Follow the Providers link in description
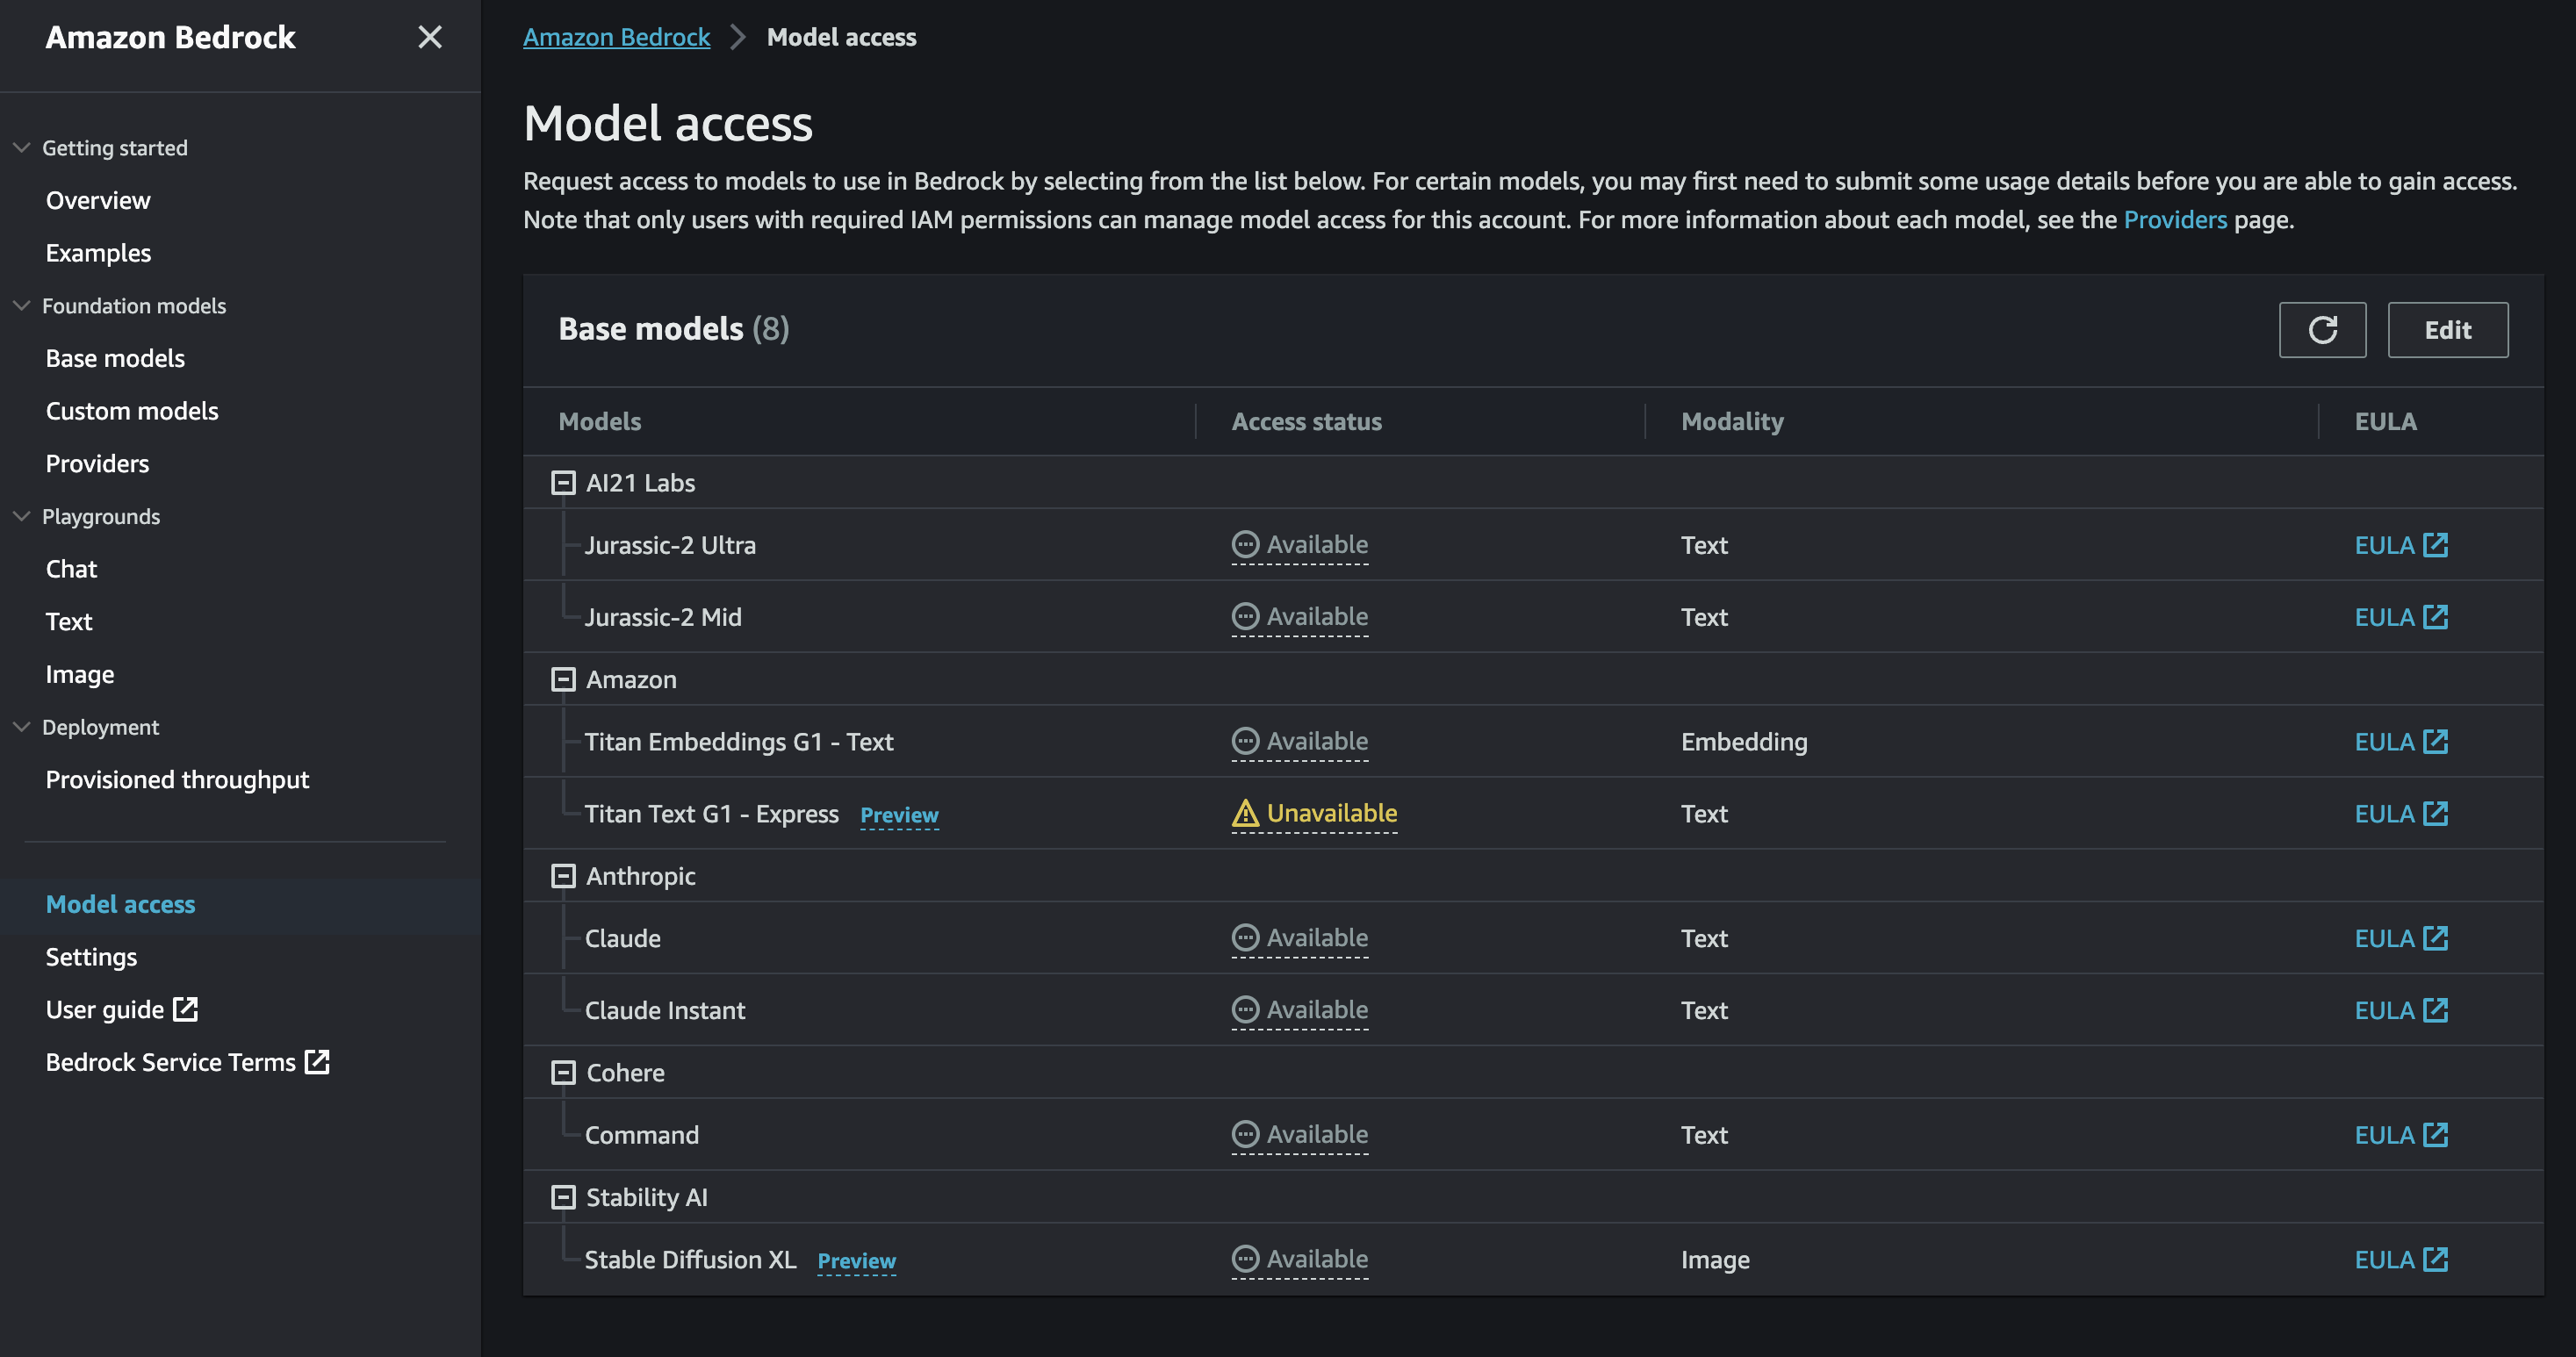This screenshot has width=2576, height=1357. pyautogui.click(x=2175, y=220)
